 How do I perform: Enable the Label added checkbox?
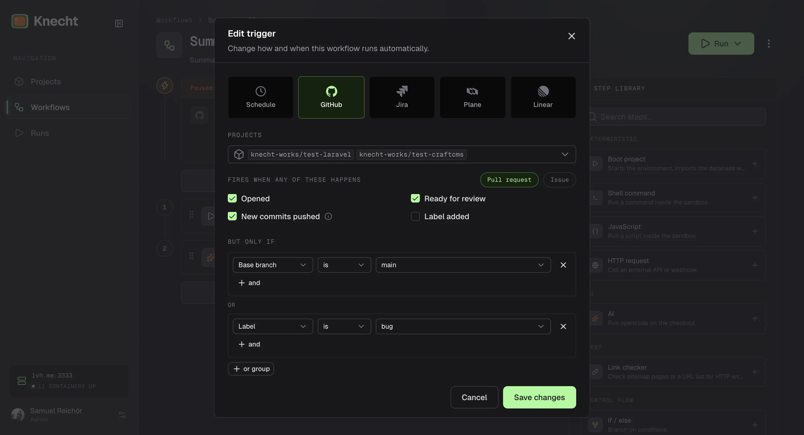415,216
